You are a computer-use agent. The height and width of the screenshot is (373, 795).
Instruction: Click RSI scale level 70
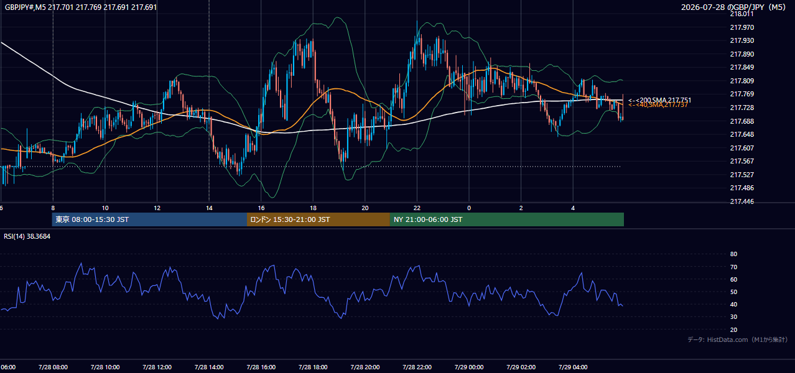733,267
